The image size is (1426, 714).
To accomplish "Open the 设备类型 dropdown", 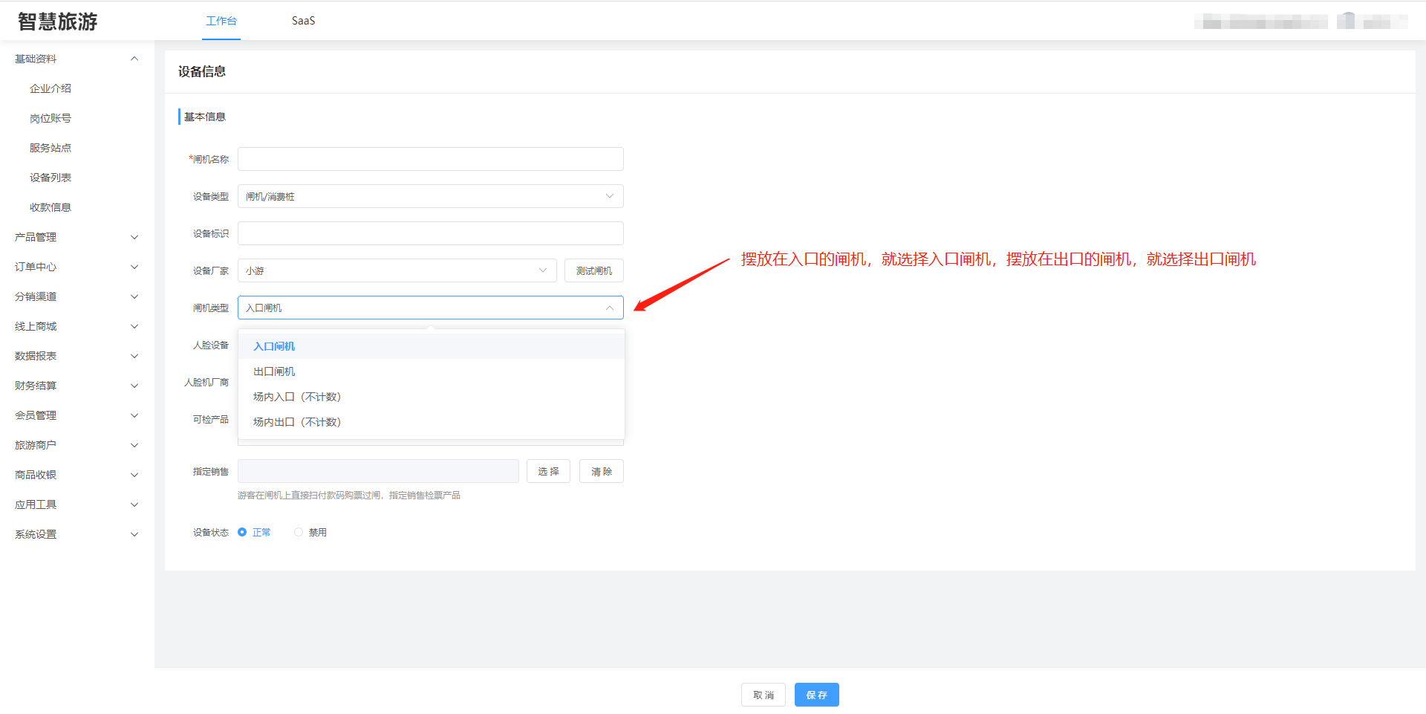I will coord(430,196).
